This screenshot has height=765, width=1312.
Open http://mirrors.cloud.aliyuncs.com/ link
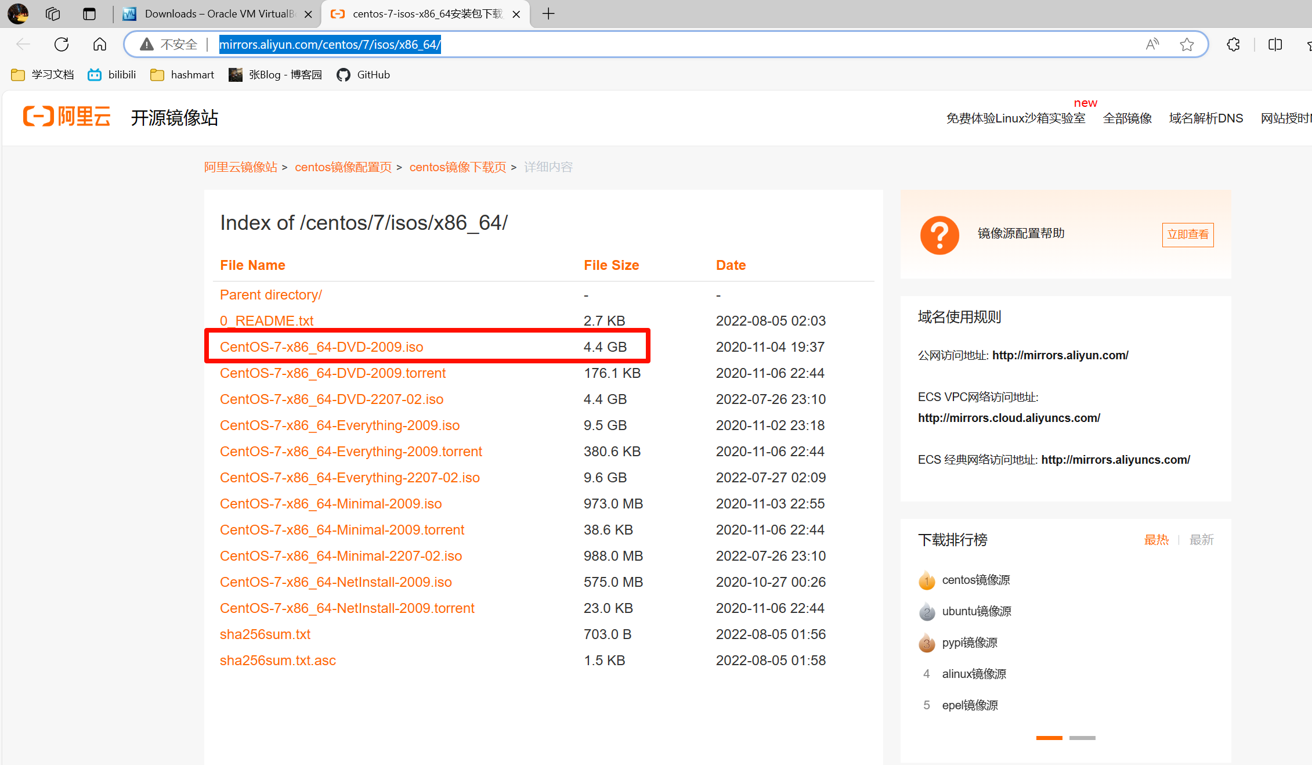tap(1009, 418)
